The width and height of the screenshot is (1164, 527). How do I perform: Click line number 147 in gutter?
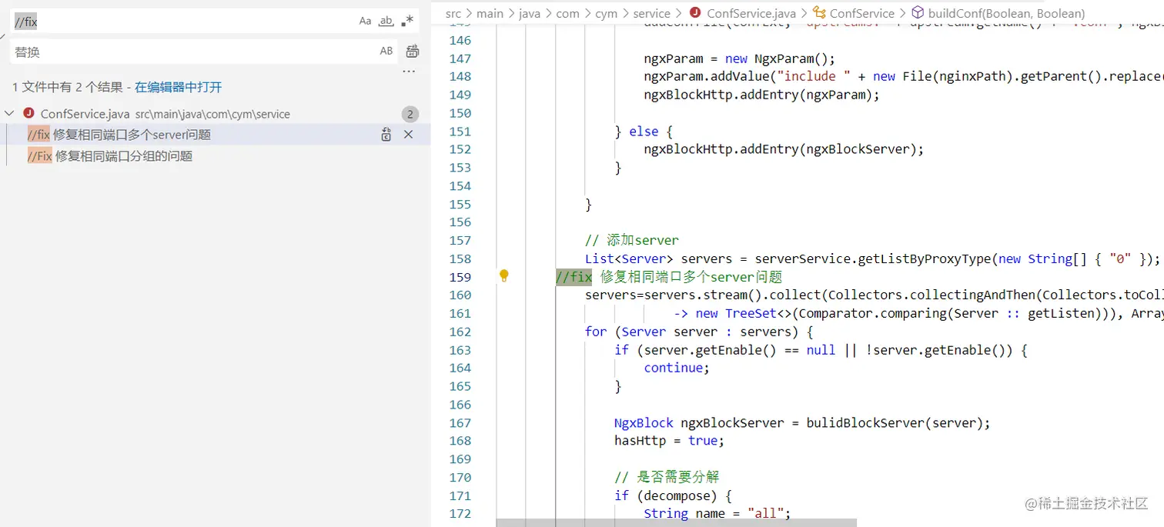click(460, 58)
